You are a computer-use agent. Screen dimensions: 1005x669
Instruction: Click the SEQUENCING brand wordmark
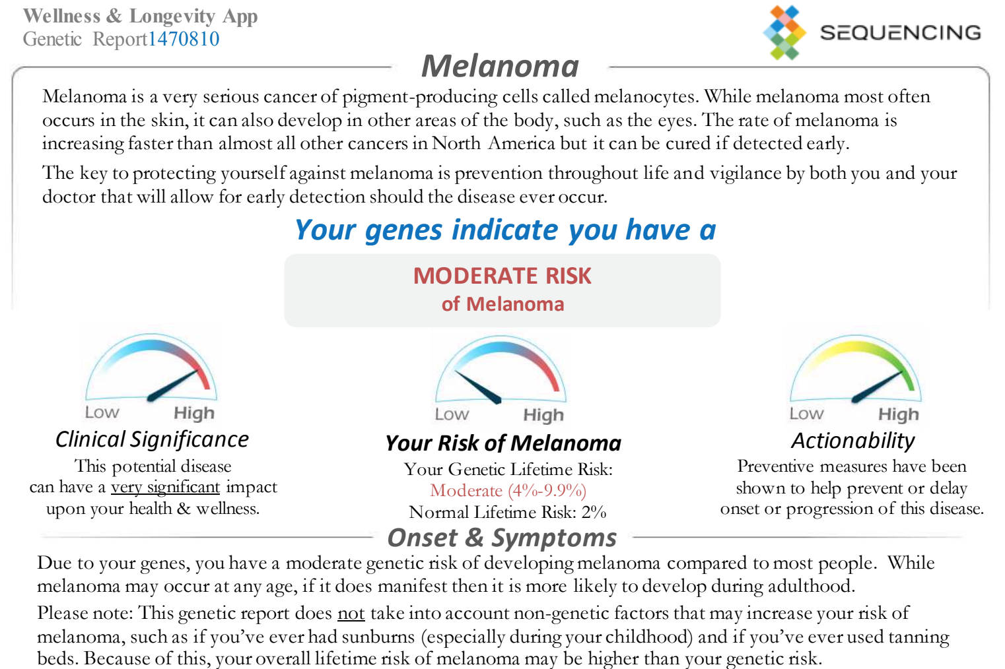[901, 32]
